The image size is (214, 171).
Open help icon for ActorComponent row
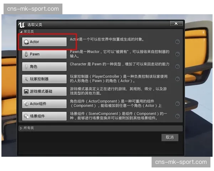coord(178,104)
